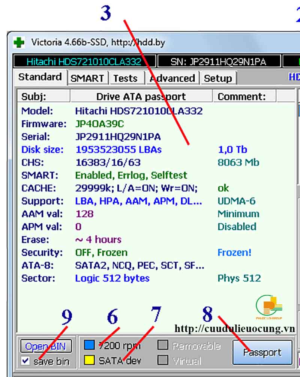Click the Comment: column header
The width and height of the screenshot is (300, 377).
[x=241, y=96]
